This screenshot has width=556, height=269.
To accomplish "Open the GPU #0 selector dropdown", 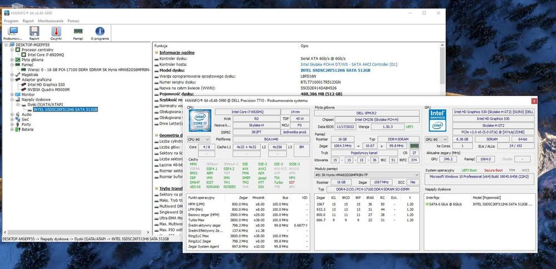I will click(436, 139).
